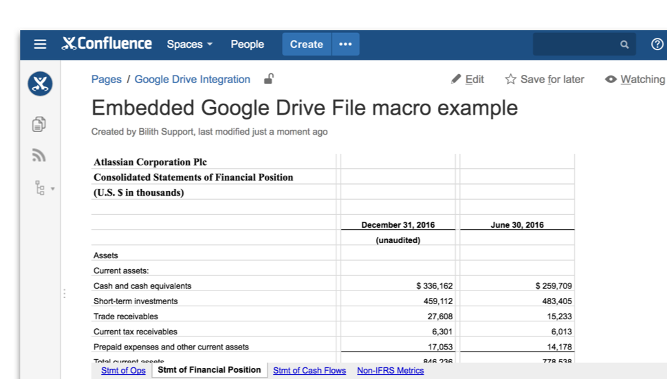The height and width of the screenshot is (379, 667).
Task: Click the page restrictions unlocked padlock icon
Action: tap(269, 79)
